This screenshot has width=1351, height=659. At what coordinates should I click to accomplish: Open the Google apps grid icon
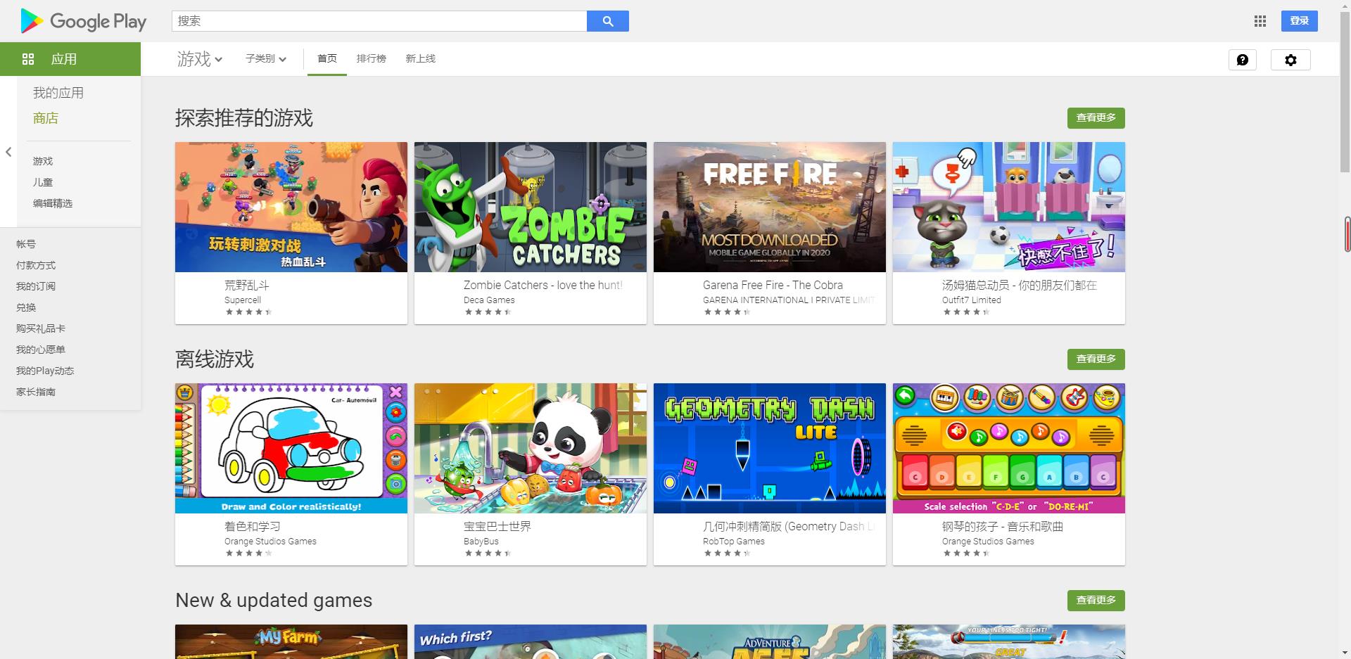pos(1260,21)
